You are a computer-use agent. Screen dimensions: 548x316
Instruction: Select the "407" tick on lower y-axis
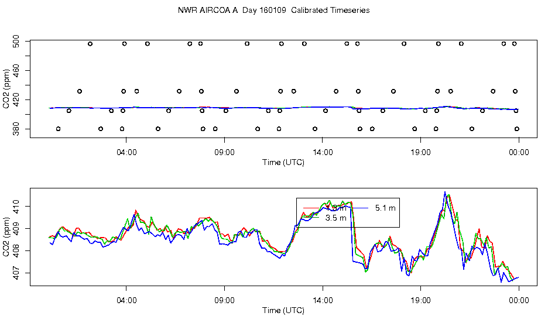click(x=16, y=273)
